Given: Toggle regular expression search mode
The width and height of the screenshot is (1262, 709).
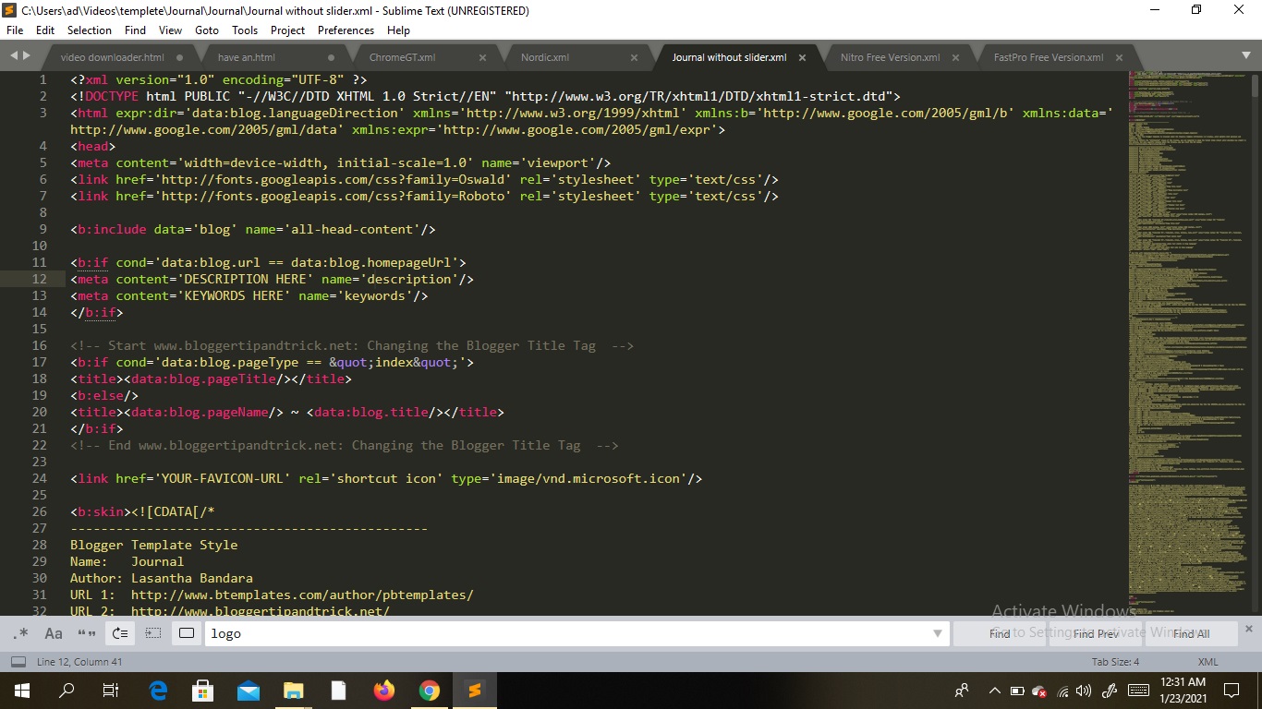Looking at the screenshot, I should [x=21, y=633].
